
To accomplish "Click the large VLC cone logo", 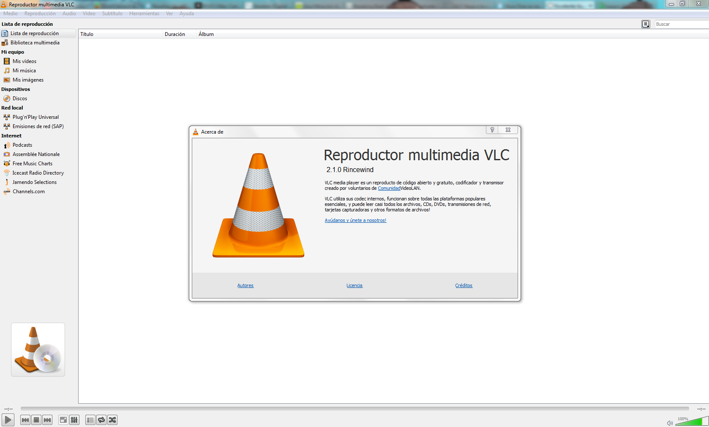I will pos(258,205).
